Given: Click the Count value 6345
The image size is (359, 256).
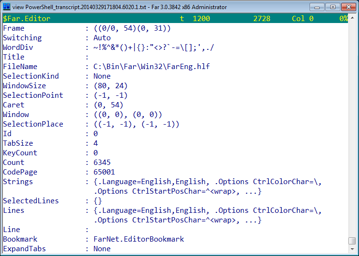Looking at the screenshot, I should tap(102, 163).
